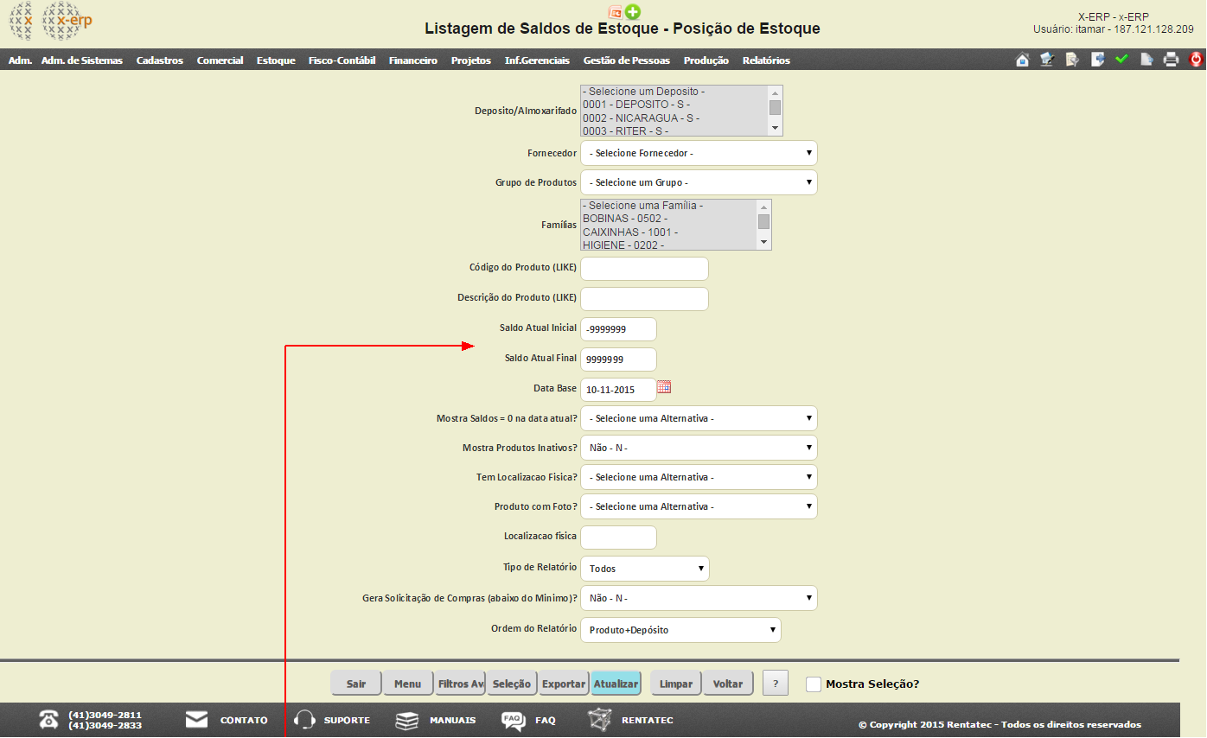
Task: Open the Fisco-Contábil menu
Action: pyautogui.click(x=342, y=60)
